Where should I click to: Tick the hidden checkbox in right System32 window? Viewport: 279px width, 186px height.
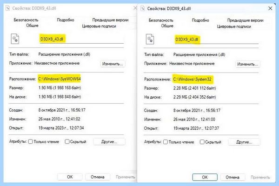pos(202,142)
